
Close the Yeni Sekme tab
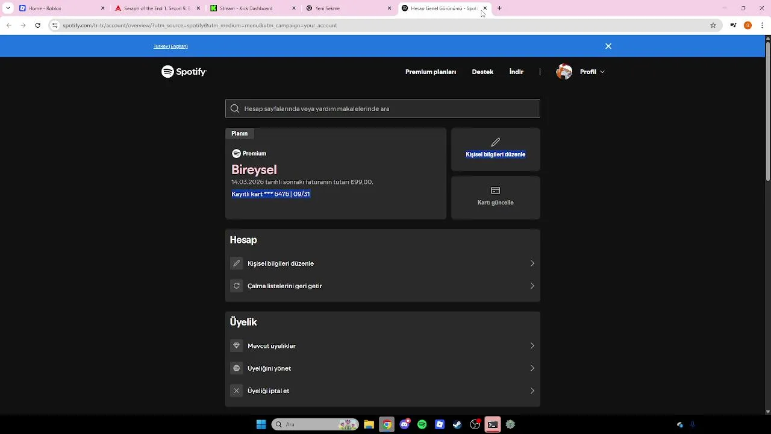tap(389, 8)
